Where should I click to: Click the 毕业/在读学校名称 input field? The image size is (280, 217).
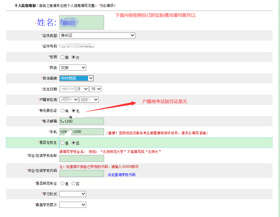pos(81,158)
